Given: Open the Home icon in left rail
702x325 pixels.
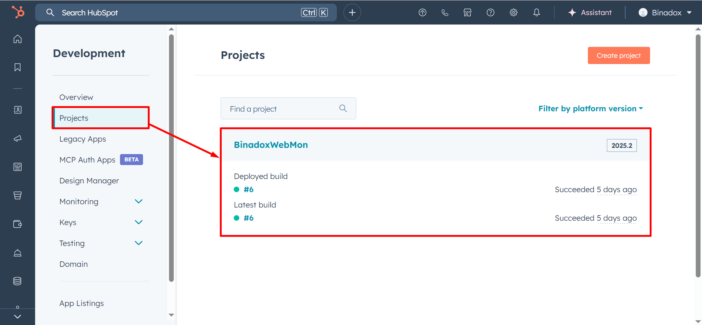Looking at the screenshot, I should click(x=18, y=39).
